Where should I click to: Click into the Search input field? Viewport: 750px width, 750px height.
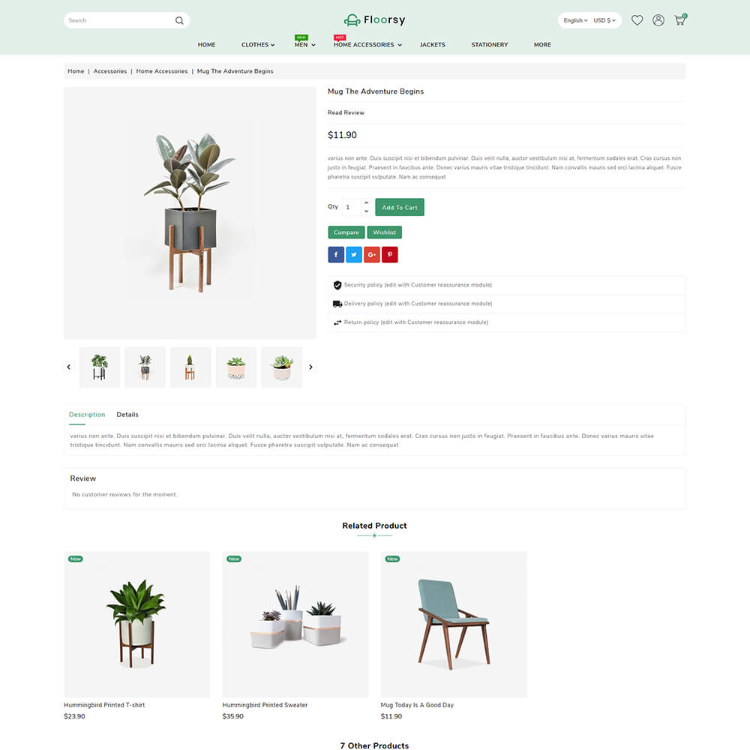tap(119, 20)
